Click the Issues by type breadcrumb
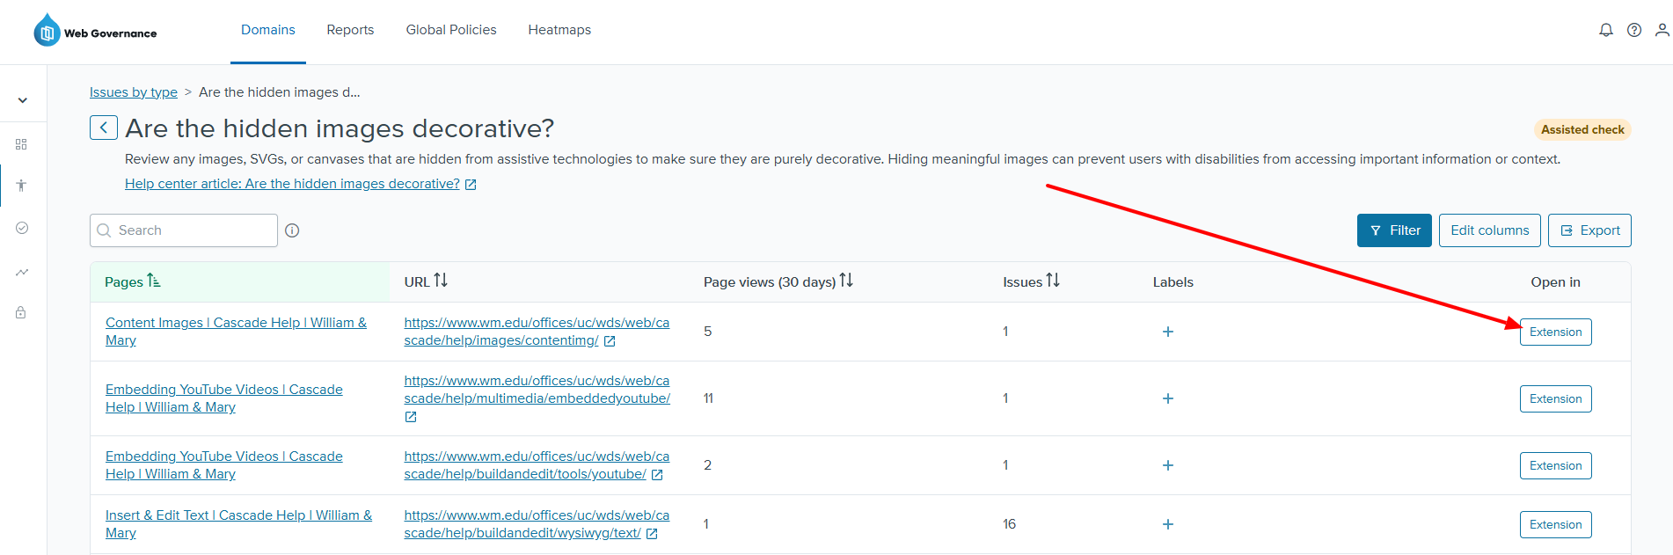 134,92
